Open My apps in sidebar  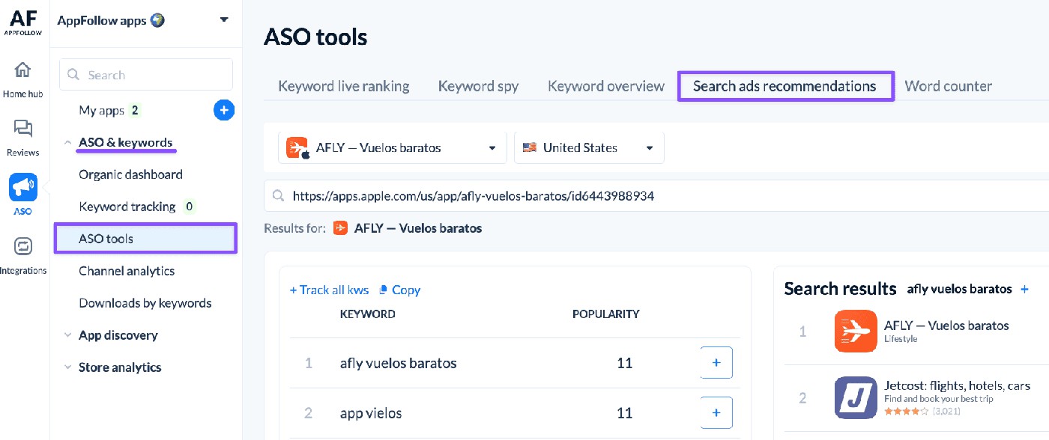[x=102, y=110]
